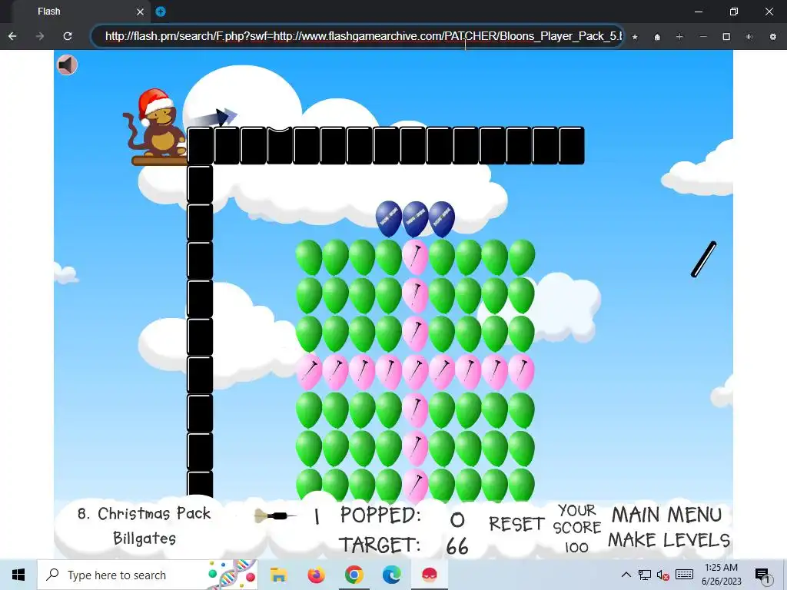The height and width of the screenshot is (590, 787).
Task: Open notification center icon
Action: [762, 575]
